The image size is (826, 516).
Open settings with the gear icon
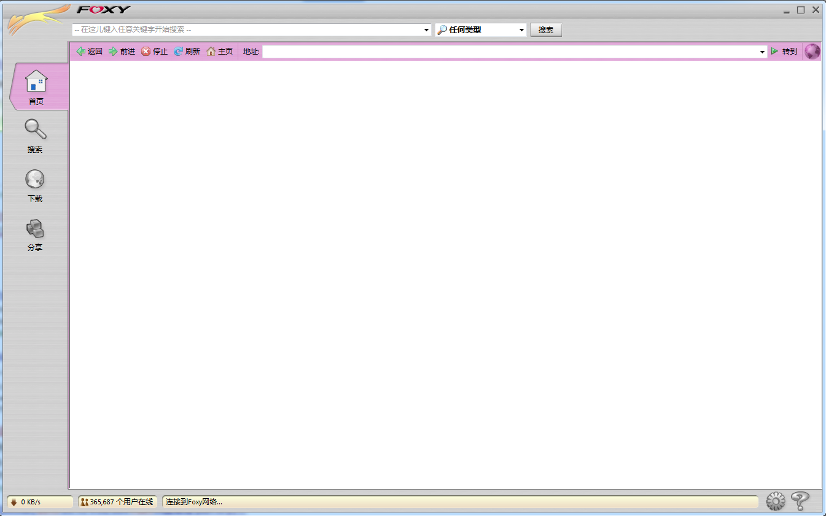[775, 501]
